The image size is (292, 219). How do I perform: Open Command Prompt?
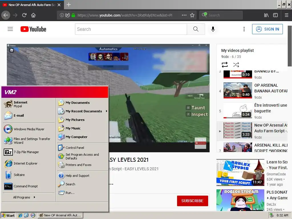pos(29,186)
